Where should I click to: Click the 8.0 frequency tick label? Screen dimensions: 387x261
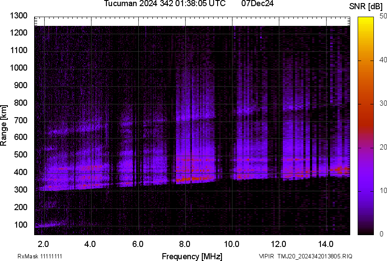tap(184, 243)
